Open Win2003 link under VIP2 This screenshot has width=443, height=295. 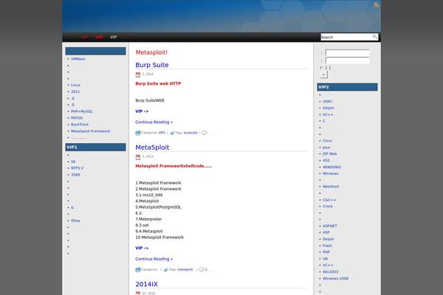[330, 272]
